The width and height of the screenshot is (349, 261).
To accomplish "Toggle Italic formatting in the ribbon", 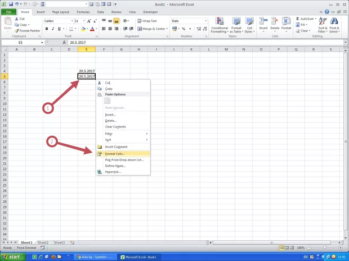I will 53,29.
